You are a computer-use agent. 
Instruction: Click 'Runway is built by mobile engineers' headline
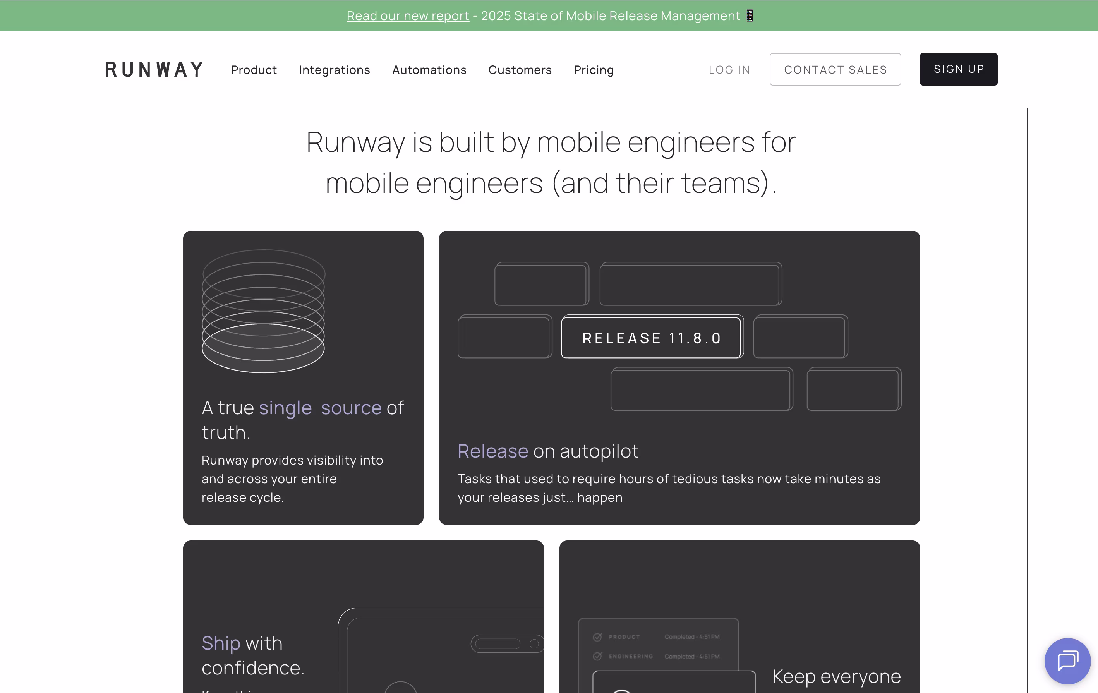point(551,162)
